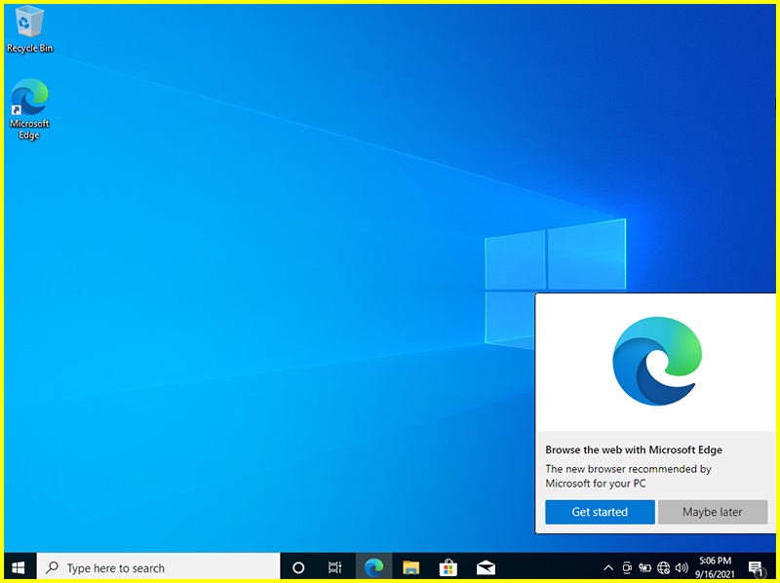This screenshot has height=583, width=780.
Task: Click 'The new browser recommended by' text
Action: (628, 469)
